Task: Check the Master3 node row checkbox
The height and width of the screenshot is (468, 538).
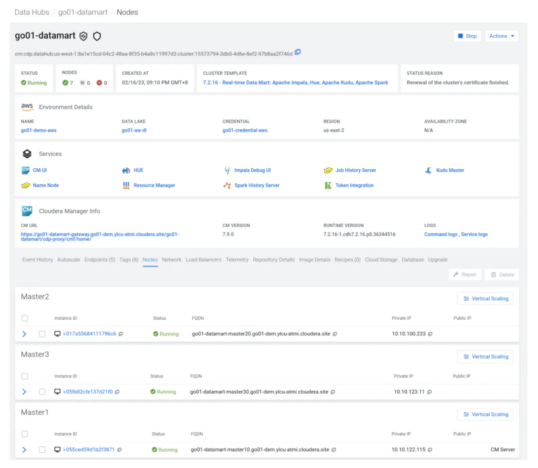Action: point(42,391)
